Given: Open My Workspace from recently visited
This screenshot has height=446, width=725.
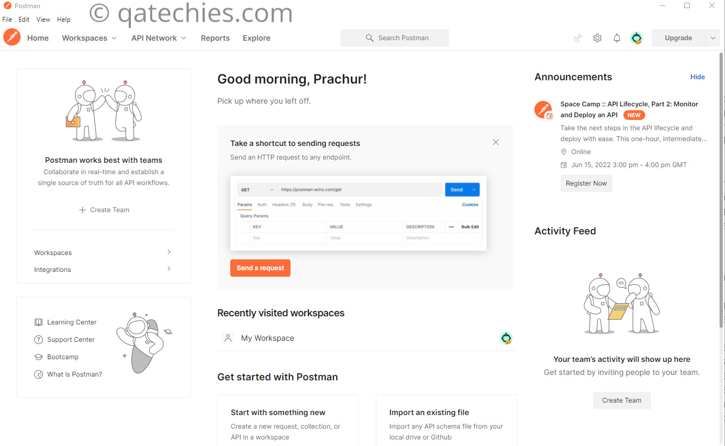Looking at the screenshot, I should (x=267, y=338).
